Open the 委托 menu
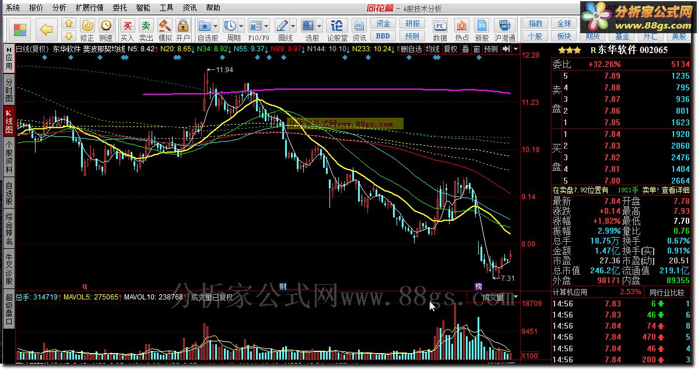This screenshot has width=698, height=370. 120,8
